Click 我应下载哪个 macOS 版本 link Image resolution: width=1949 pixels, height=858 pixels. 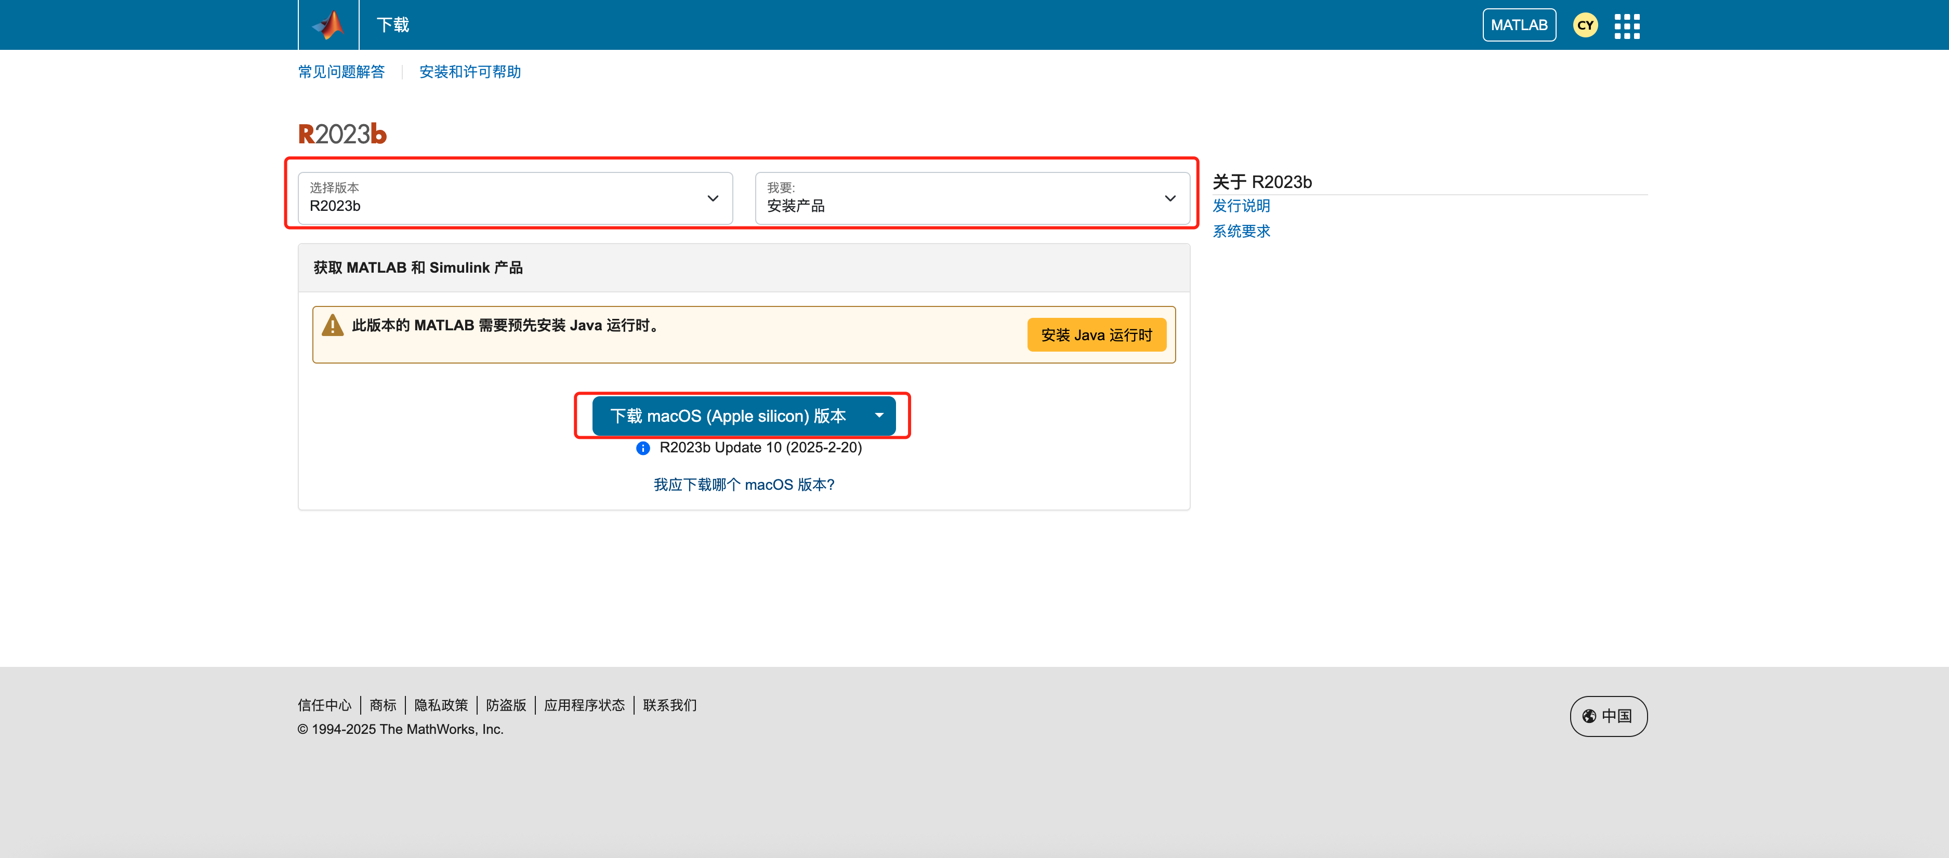(743, 485)
